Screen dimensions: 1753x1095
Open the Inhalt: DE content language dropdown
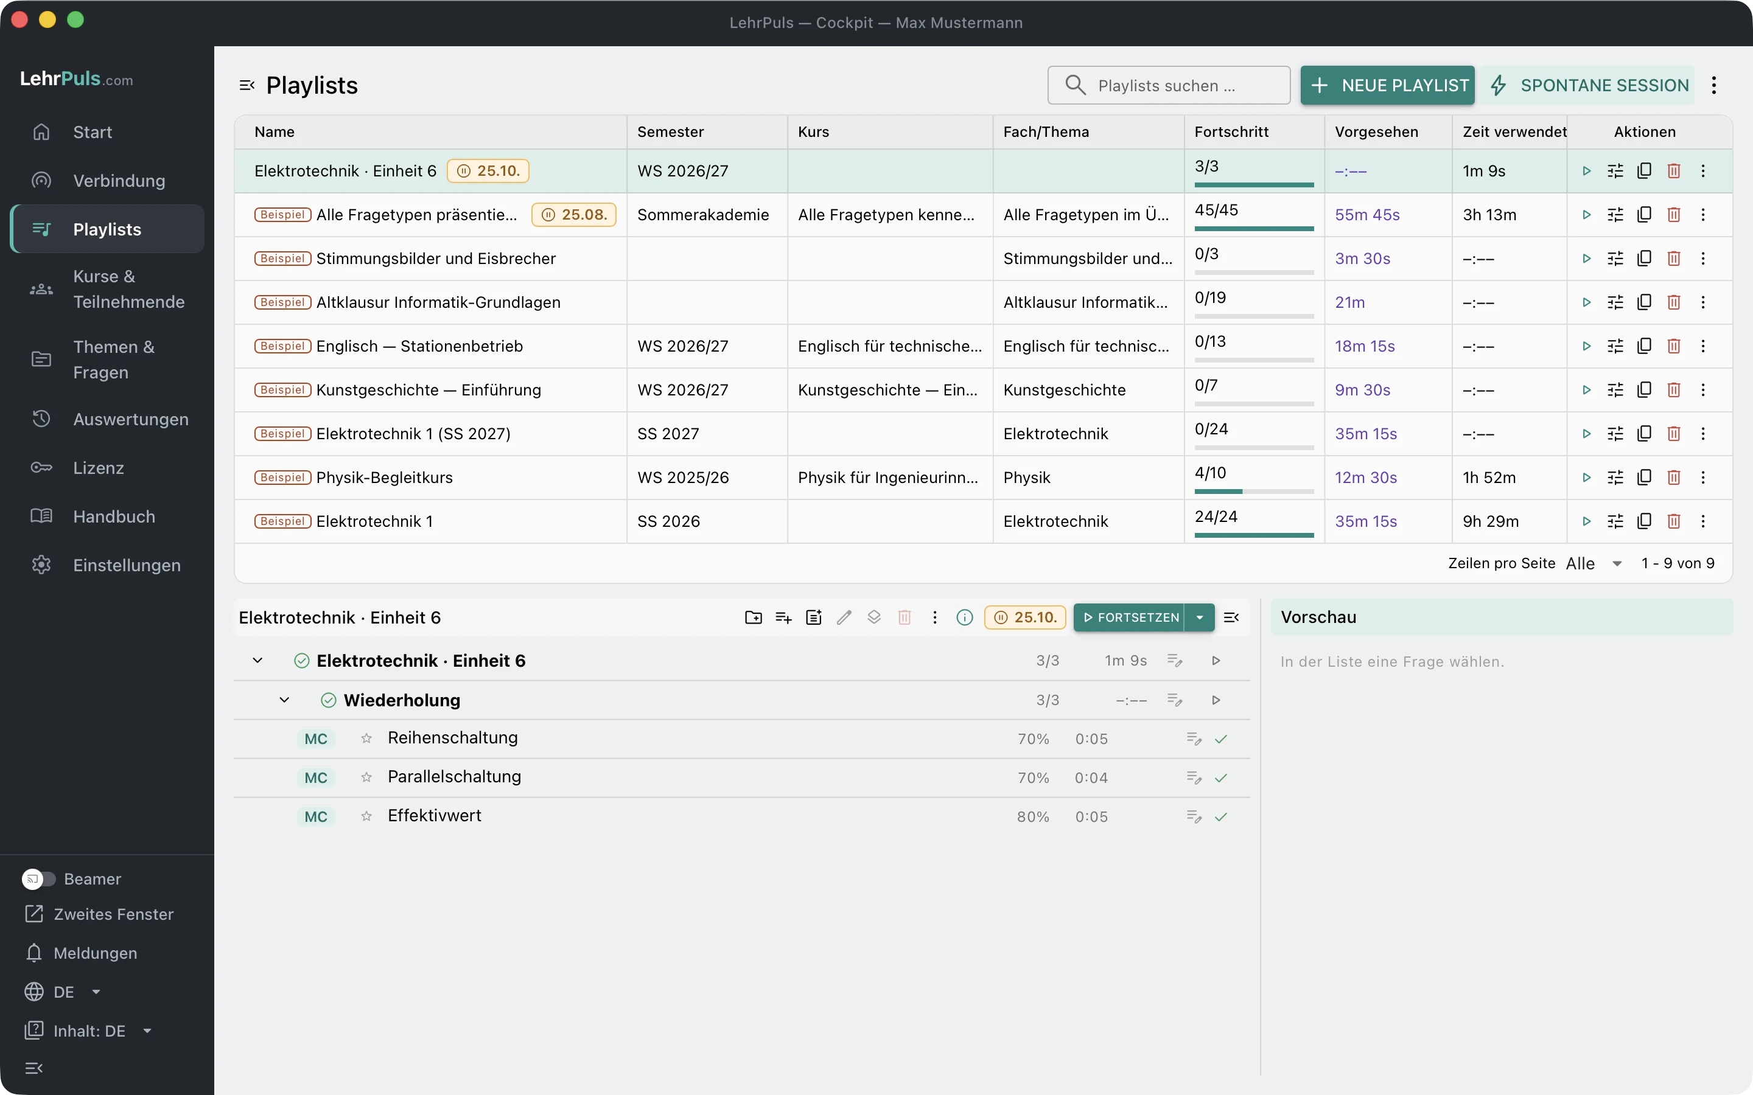(89, 1031)
